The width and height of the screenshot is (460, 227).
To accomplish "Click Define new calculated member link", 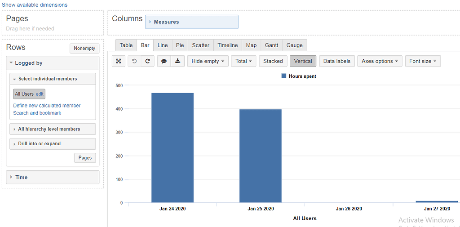I will coord(47,106).
